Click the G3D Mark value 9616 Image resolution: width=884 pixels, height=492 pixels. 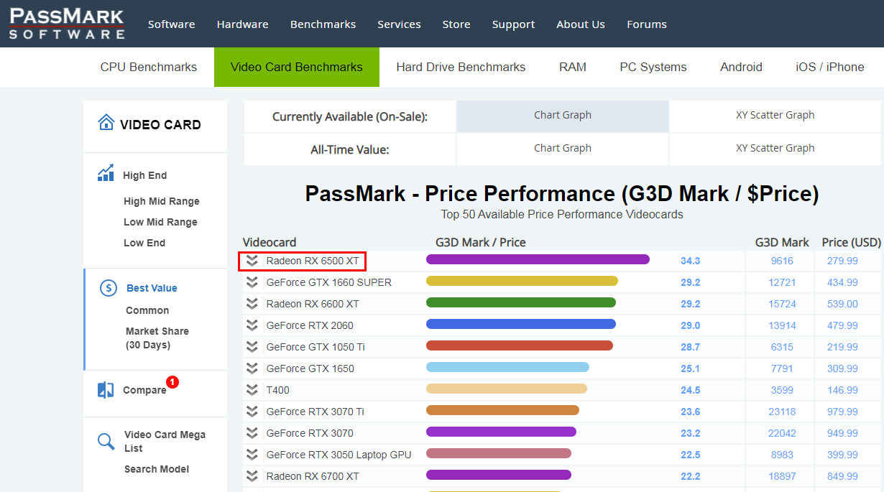click(782, 261)
